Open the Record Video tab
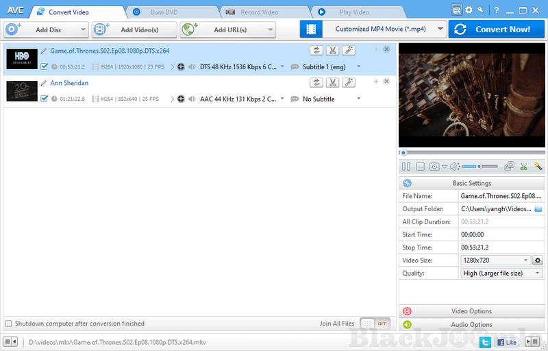 tap(260, 12)
